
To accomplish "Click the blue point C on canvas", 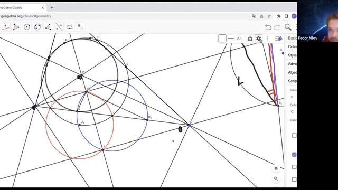I will pos(189,125).
